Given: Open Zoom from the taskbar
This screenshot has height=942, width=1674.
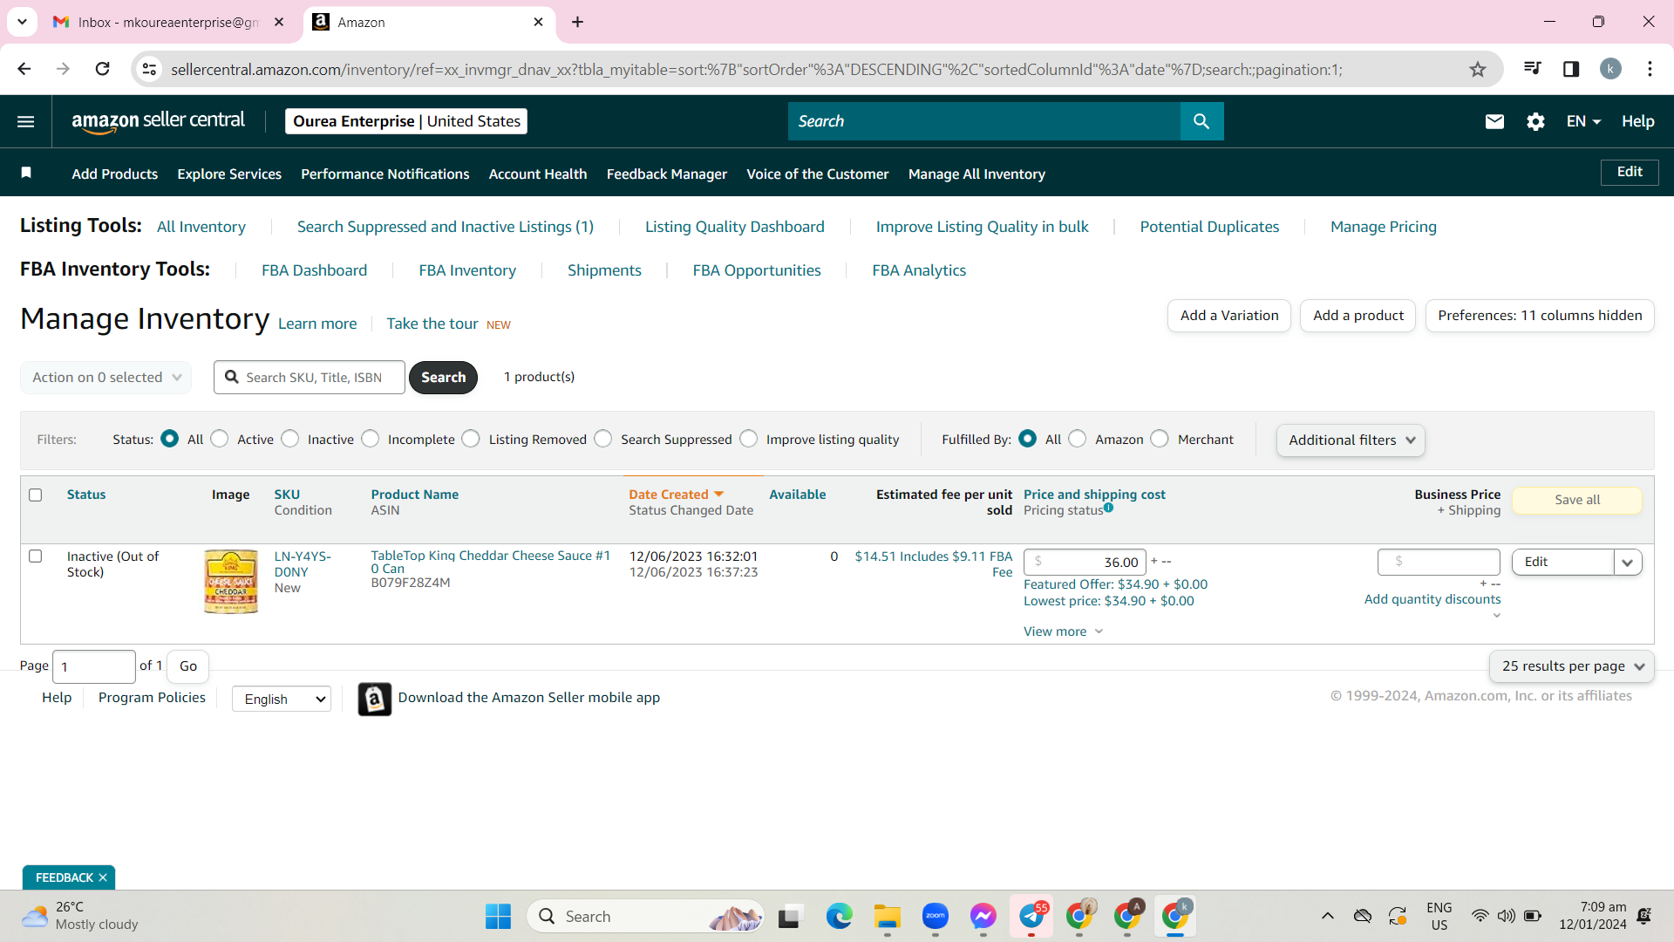Looking at the screenshot, I should (936, 917).
